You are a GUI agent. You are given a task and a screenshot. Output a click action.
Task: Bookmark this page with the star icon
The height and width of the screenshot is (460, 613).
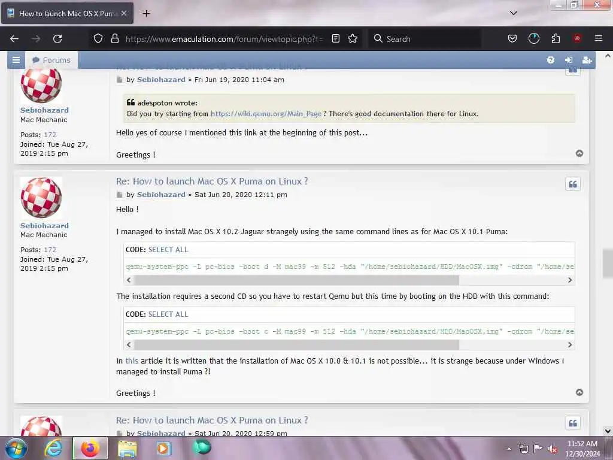pyautogui.click(x=353, y=39)
